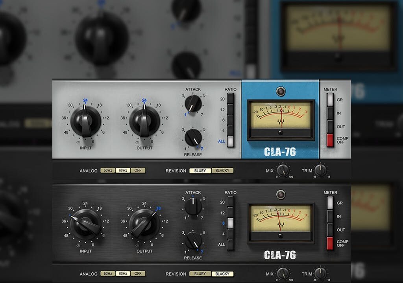Click the Attack knob on the Blacky unit

pos(193,206)
